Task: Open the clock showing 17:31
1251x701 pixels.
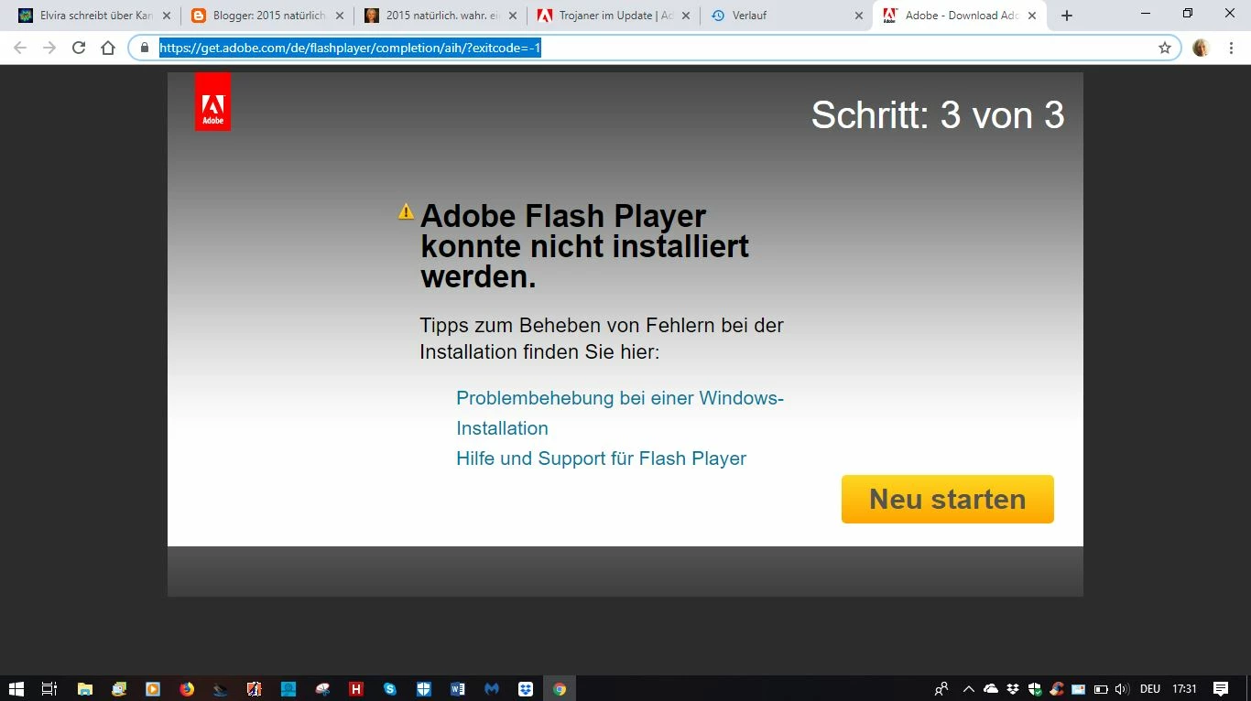Action: pyautogui.click(x=1184, y=689)
